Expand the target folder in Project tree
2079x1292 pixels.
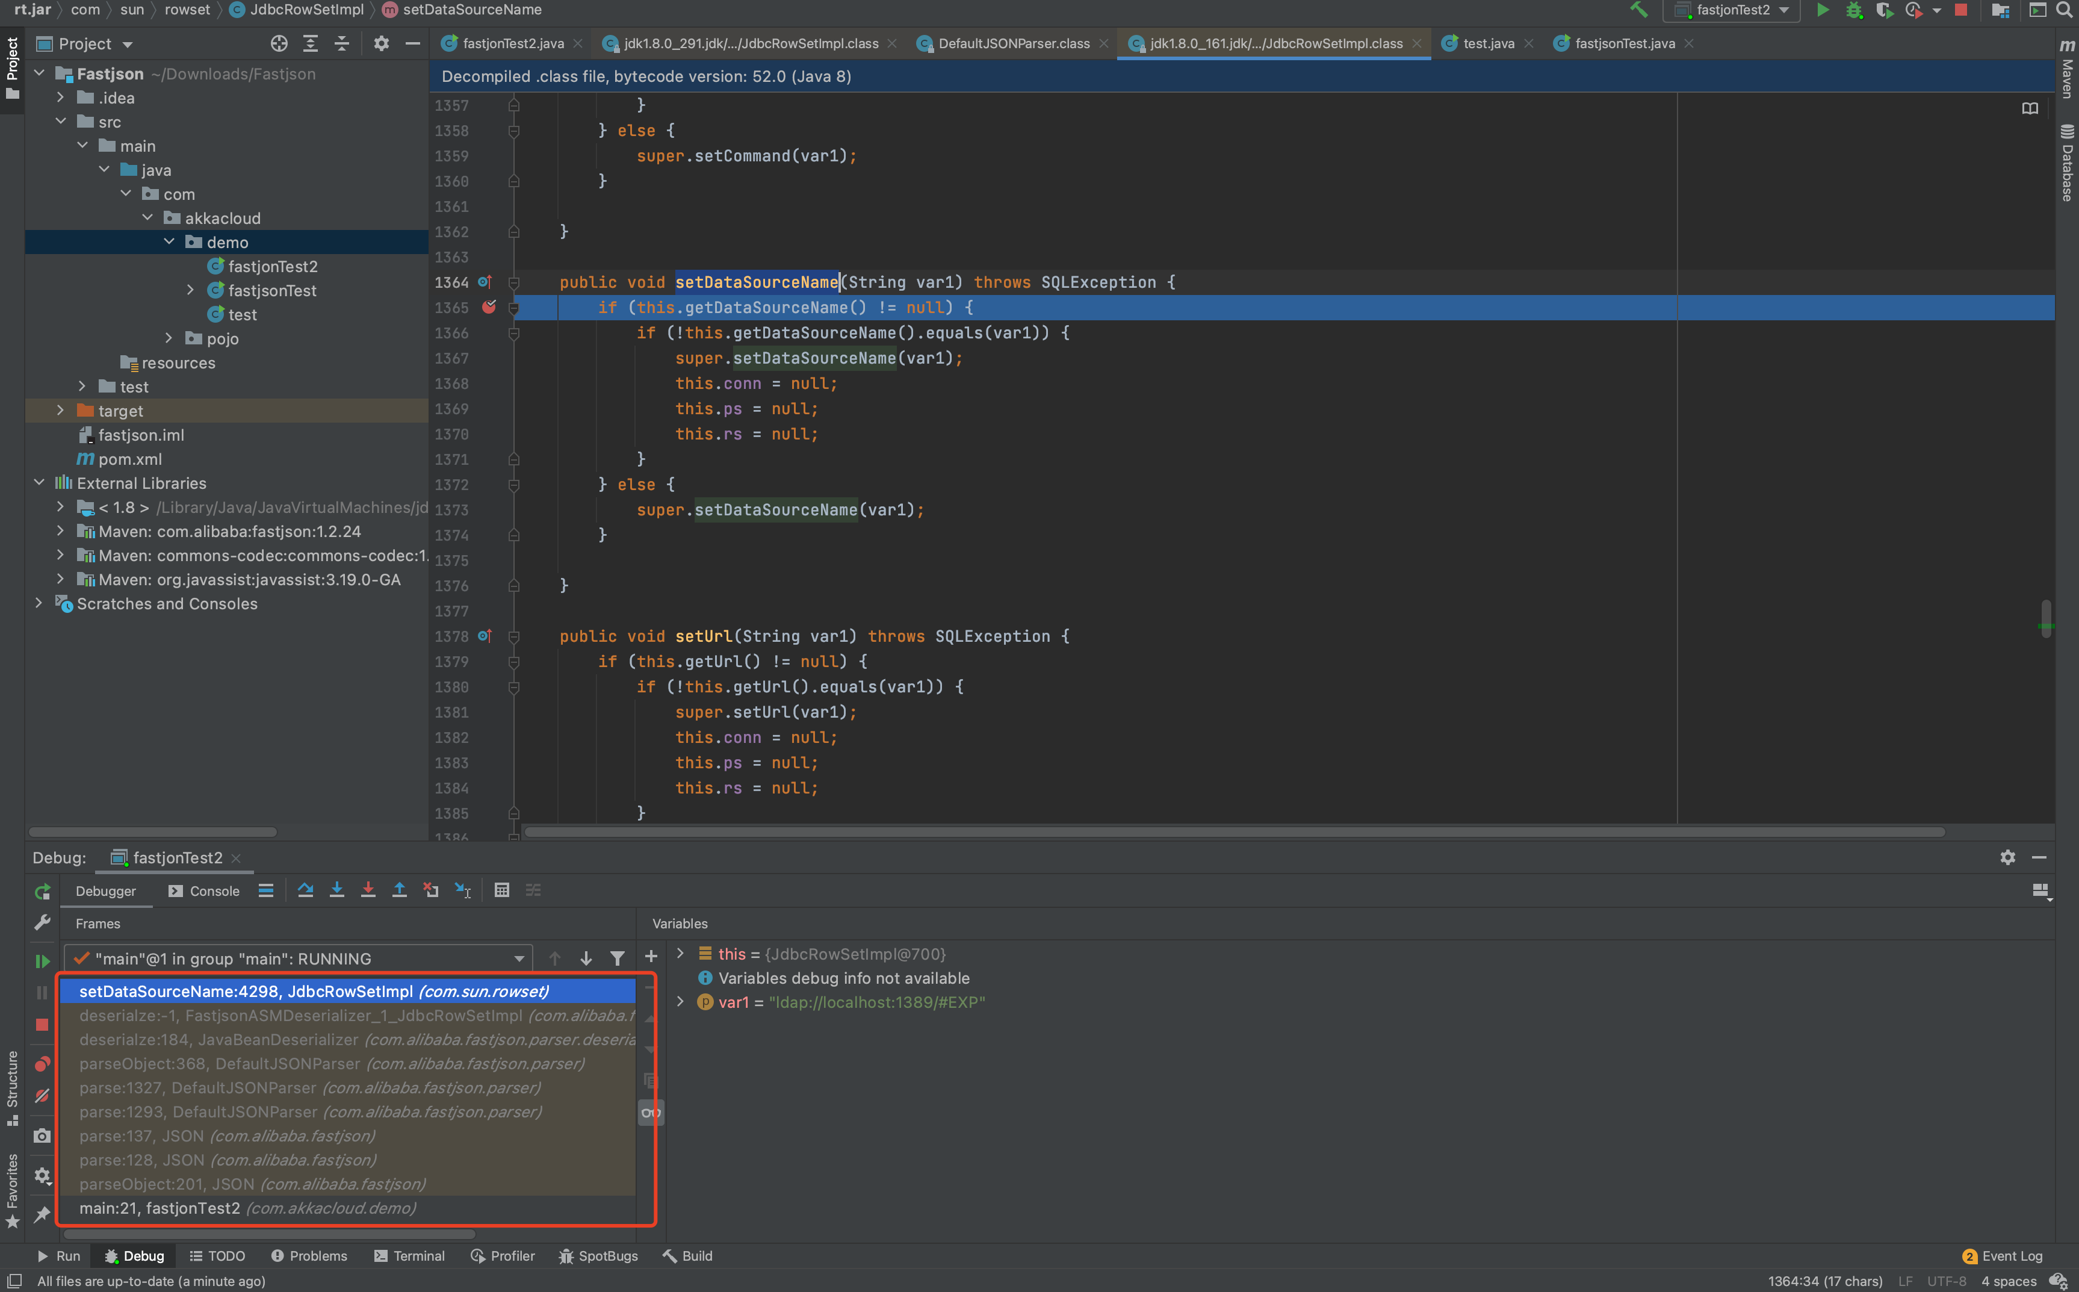click(61, 410)
